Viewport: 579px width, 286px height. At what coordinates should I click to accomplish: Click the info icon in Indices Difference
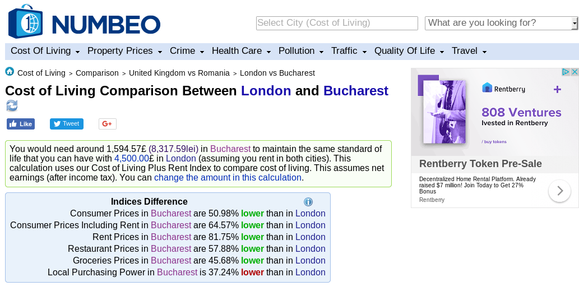point(308,202)
